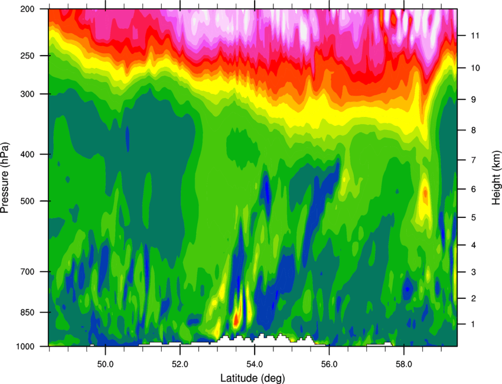502x384 pixels.
Task: Click the 6 km height label
Action: coord(473,189)
